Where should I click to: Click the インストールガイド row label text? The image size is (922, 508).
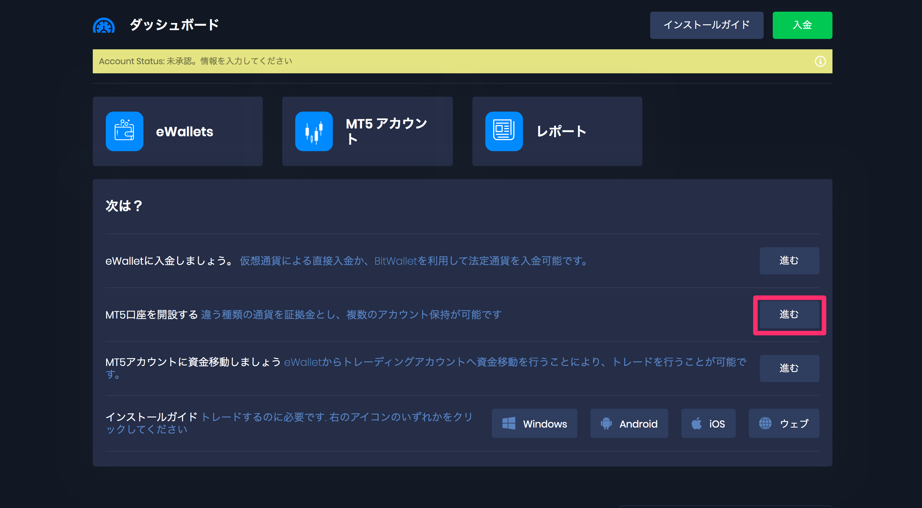(152, 417)
